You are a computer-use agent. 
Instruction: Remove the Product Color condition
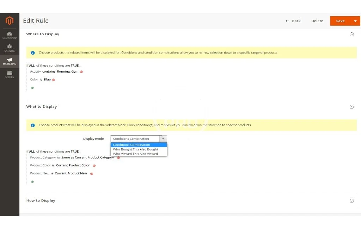[x=94, y=166]
